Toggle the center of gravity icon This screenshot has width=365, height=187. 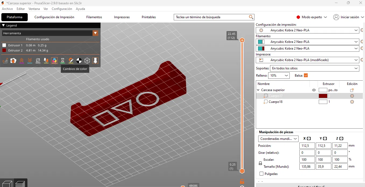tap(79, 61)
